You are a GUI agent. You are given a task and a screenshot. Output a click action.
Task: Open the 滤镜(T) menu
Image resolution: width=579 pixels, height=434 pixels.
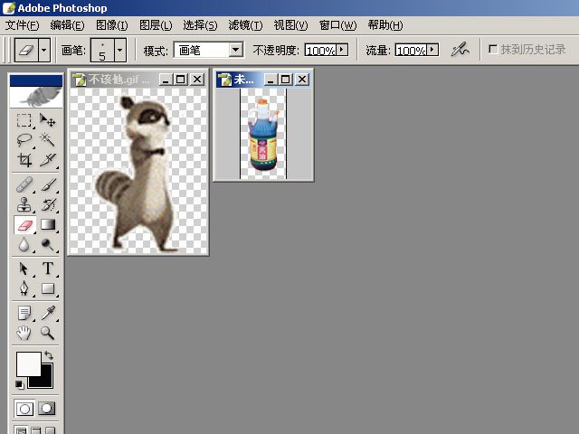pos(245,25)
